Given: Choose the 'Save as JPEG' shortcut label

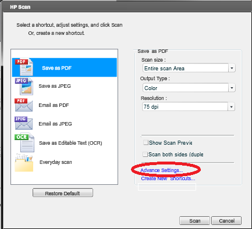Looking at the screenshot, I should (x=55, y=86).
